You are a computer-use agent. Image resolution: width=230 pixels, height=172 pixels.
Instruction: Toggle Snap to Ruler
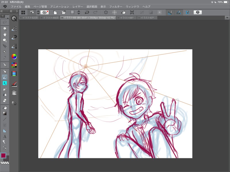(x=170, y=12)
